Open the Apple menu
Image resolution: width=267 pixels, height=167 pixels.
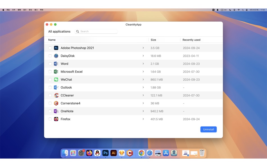(3, 10)
